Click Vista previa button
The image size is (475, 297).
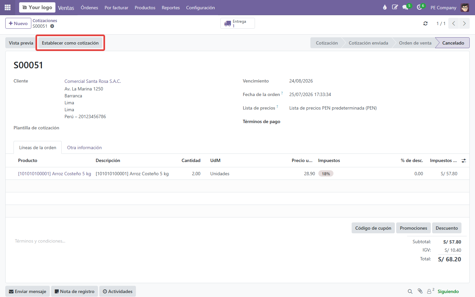click(21, 43)
